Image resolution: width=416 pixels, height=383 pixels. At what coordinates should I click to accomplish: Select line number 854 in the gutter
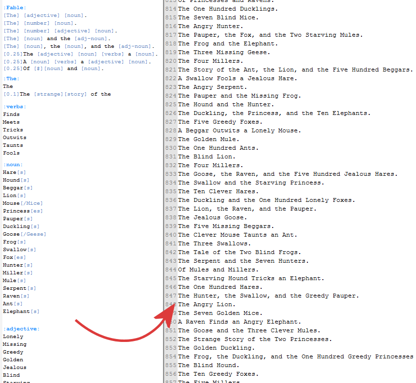[170, 356]
